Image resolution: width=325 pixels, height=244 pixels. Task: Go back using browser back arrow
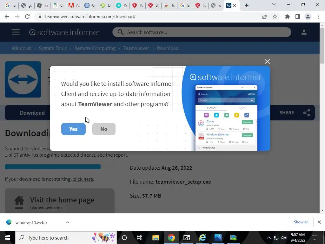7,17
